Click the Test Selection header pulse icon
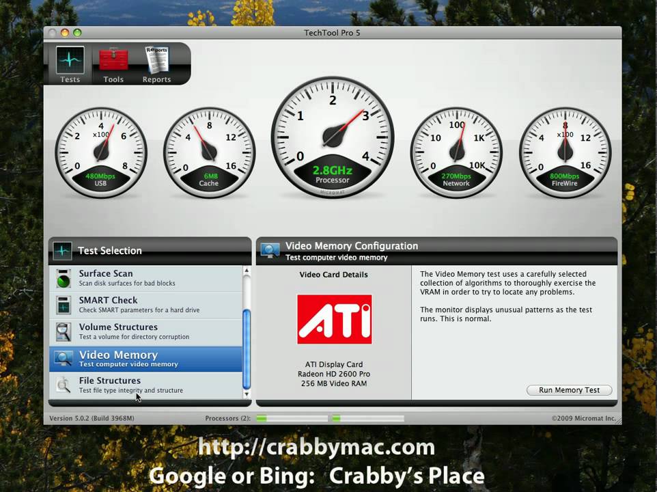The image size is (657, 492). [62, 251]
